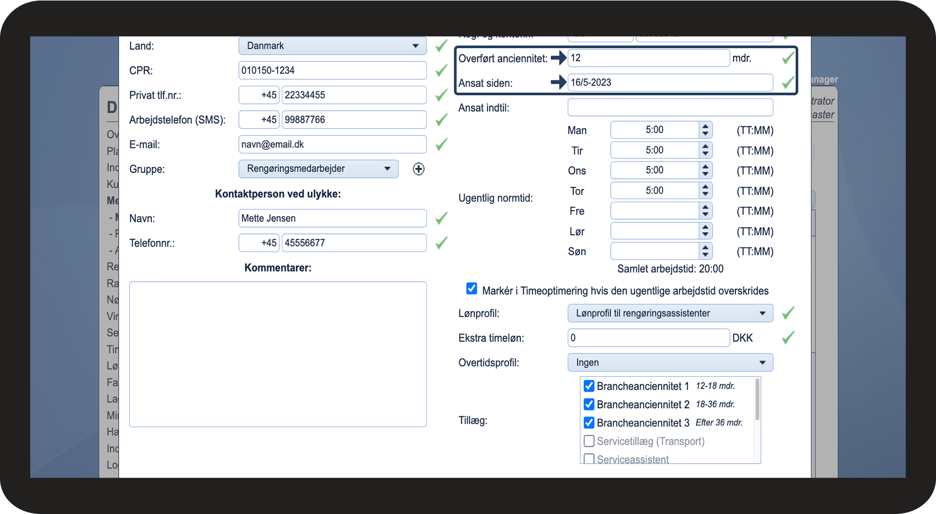Click the green checkmark beside E-mail field
The image size is (936, 514).
tap(441, 145)
